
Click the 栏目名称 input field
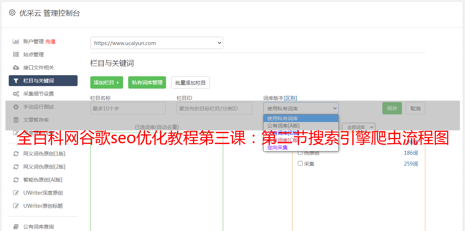pos(128,108)
